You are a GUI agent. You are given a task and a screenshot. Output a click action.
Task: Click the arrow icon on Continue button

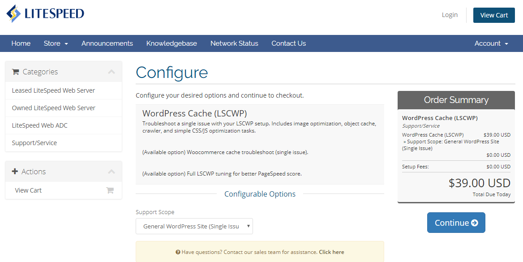(x=474, y=223)
